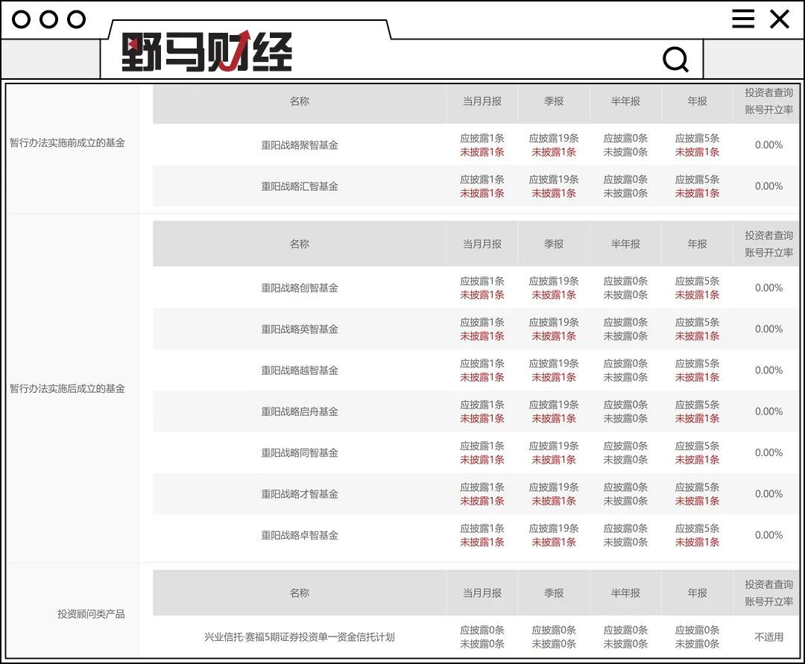Click 当月月报 header in first table
805x664 pixels.
[482, 101]
